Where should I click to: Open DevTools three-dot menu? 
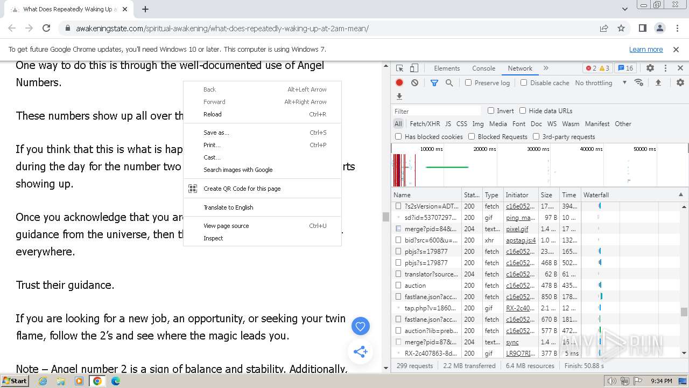tap(665, 68)
